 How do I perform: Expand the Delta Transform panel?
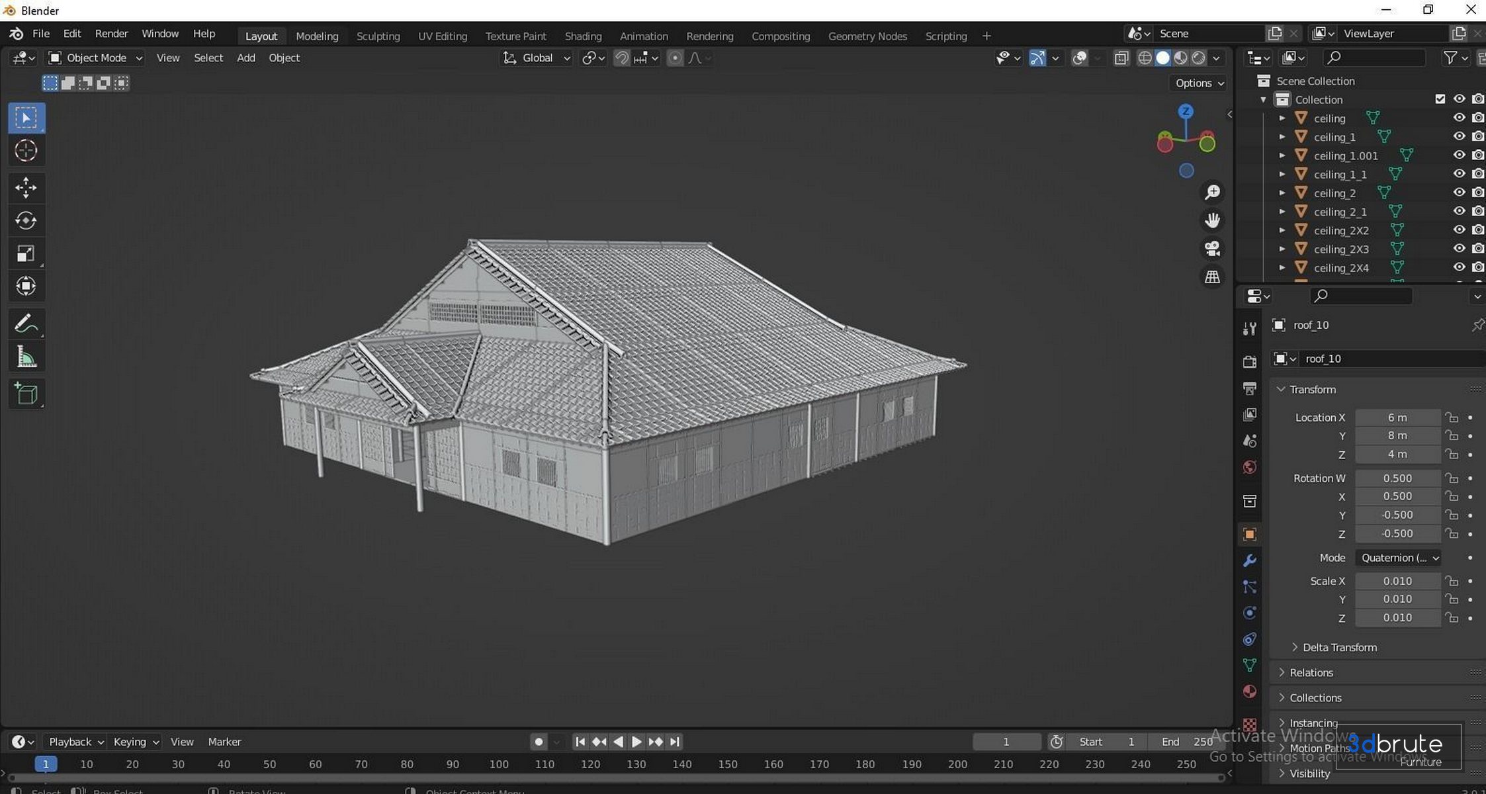[x=1339, y=647]
